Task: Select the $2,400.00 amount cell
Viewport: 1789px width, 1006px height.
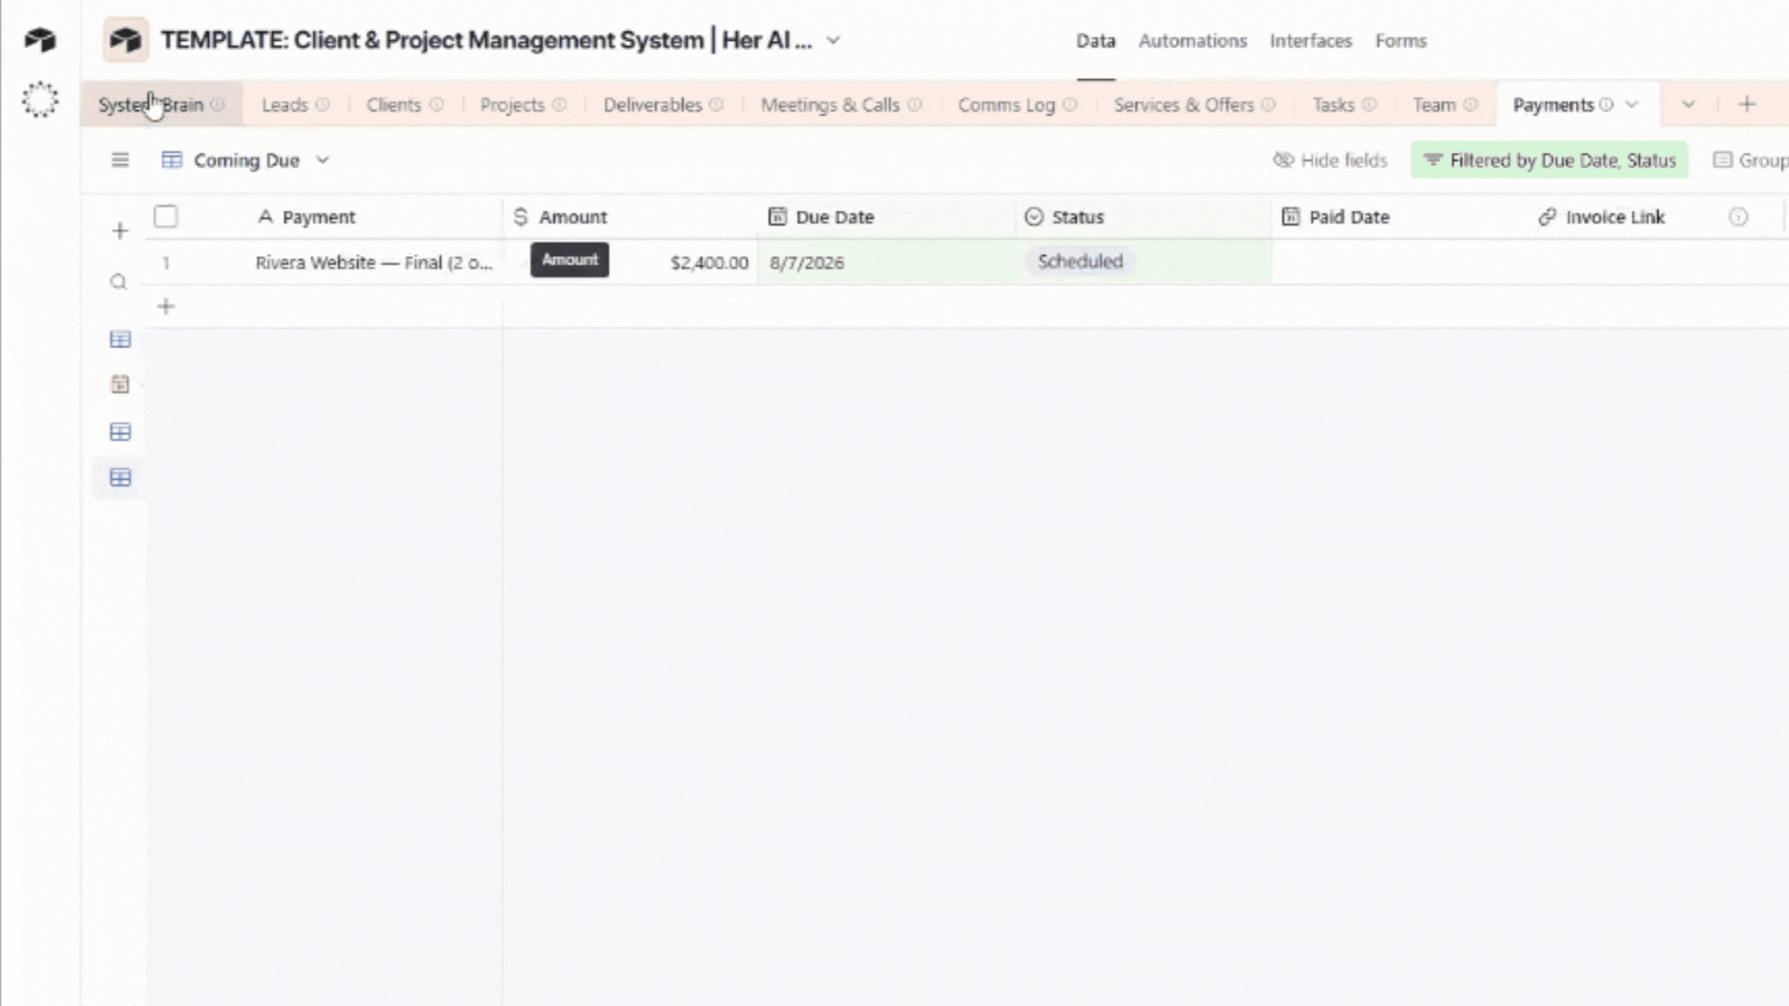Action: (631, 263)
